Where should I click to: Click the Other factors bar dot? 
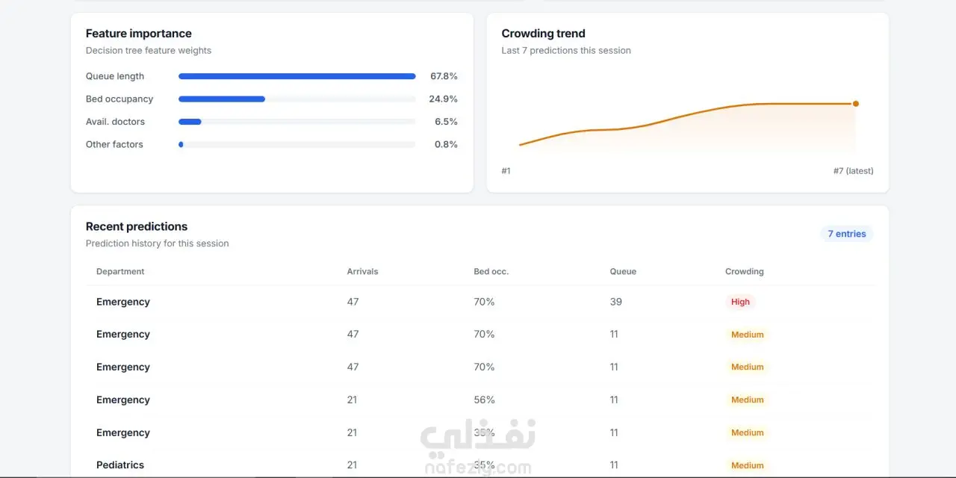click(181, 144)
